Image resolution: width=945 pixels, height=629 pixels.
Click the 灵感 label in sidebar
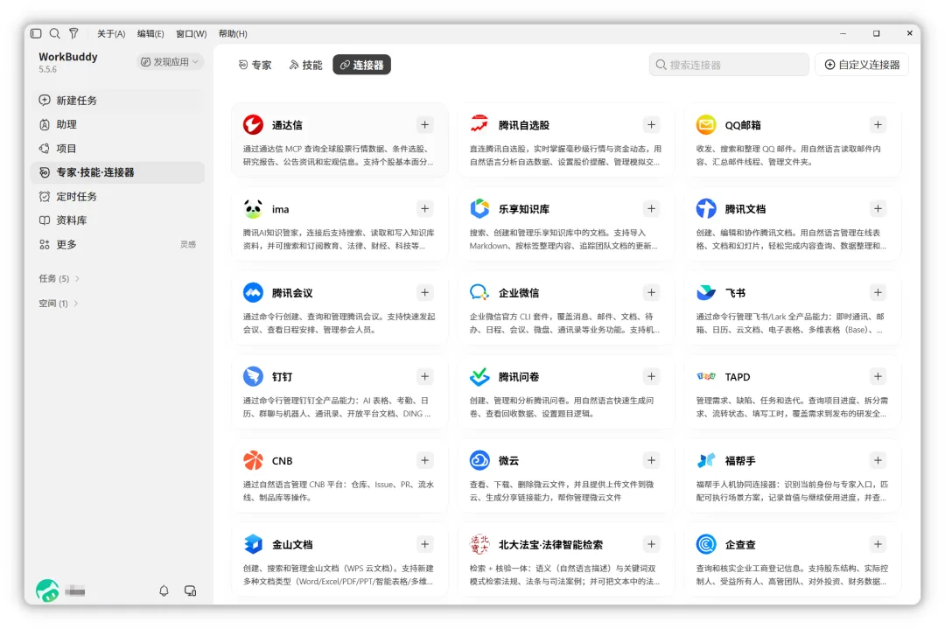click(188, 245)
